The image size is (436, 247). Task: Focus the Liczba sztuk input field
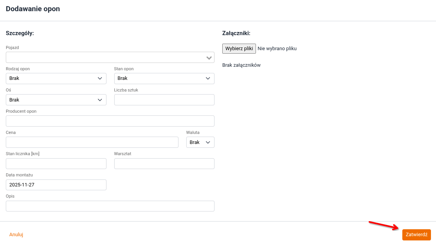(x=164, y=100)
